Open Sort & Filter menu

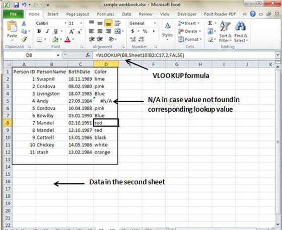pos(225,32)
